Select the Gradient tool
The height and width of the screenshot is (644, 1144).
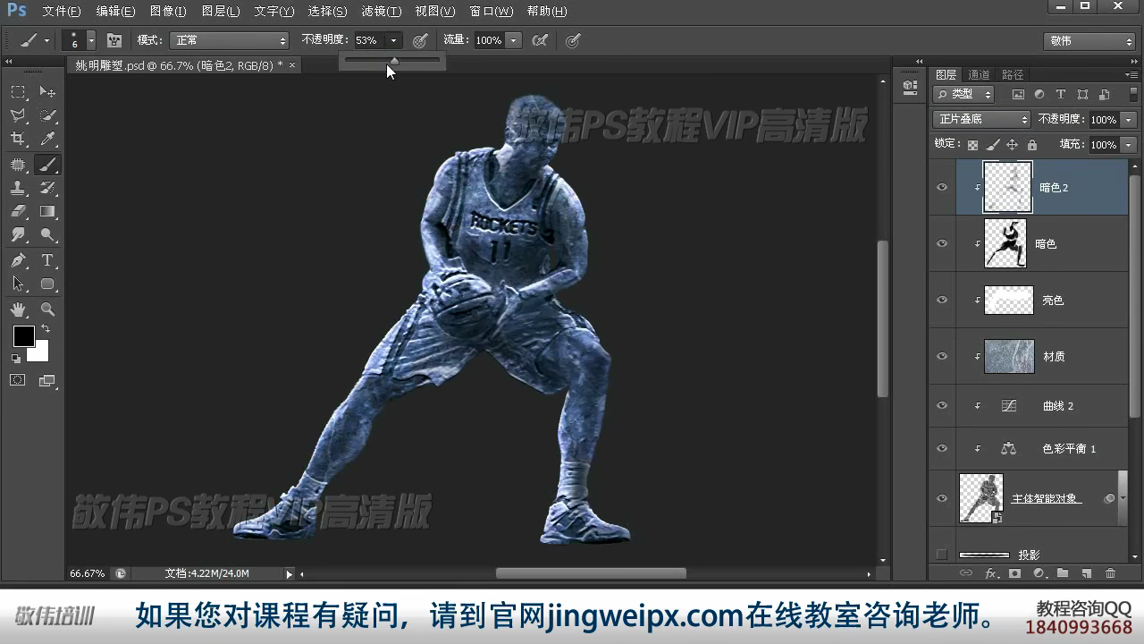click(47, 212)
